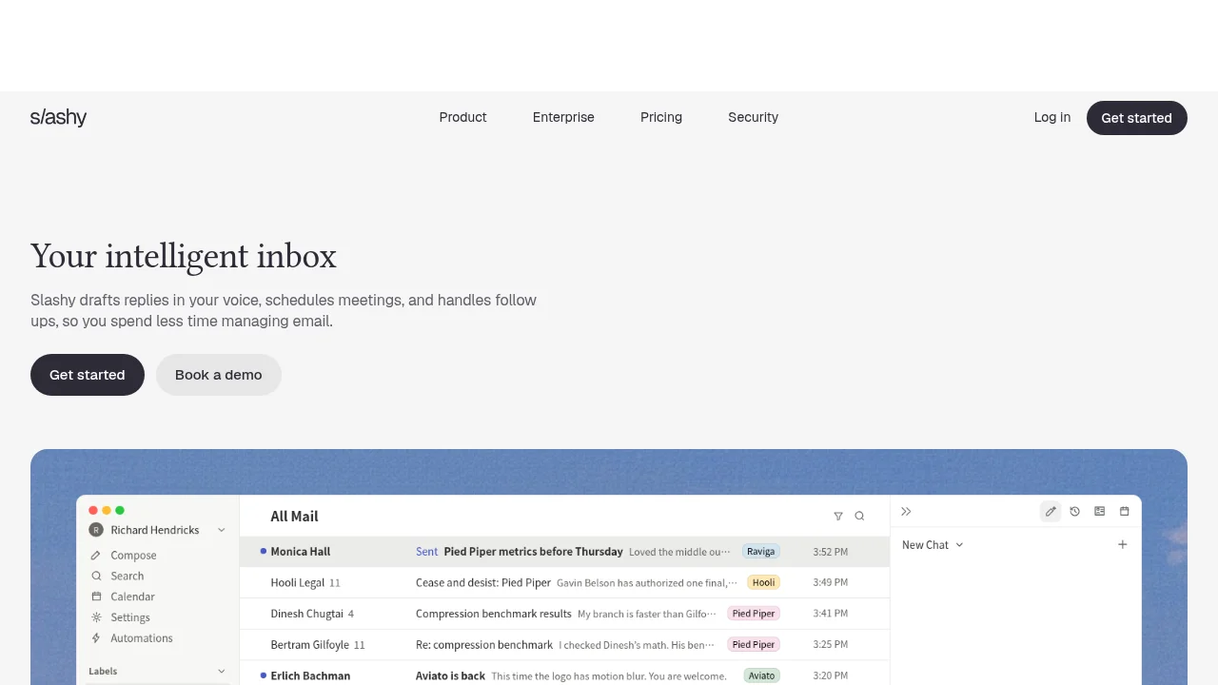Click the All Mail heading

[x=294, y=517]
